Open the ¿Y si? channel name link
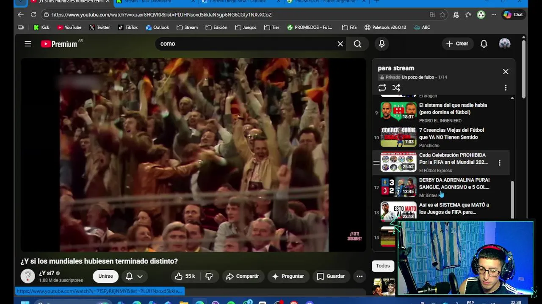The width and height of the screenshot is (542, 304). (x=47, y=273)
